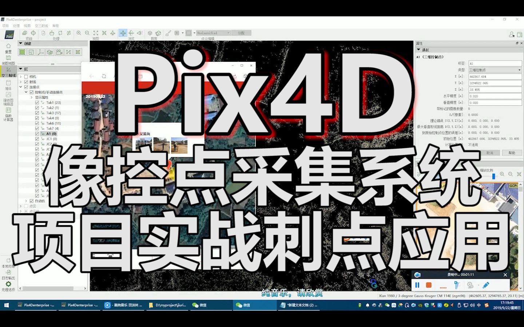The height and width of the screenshot is (327, 524).
Task: Toggle the Txk6 (11) checkbox
Action: [37, 123]
